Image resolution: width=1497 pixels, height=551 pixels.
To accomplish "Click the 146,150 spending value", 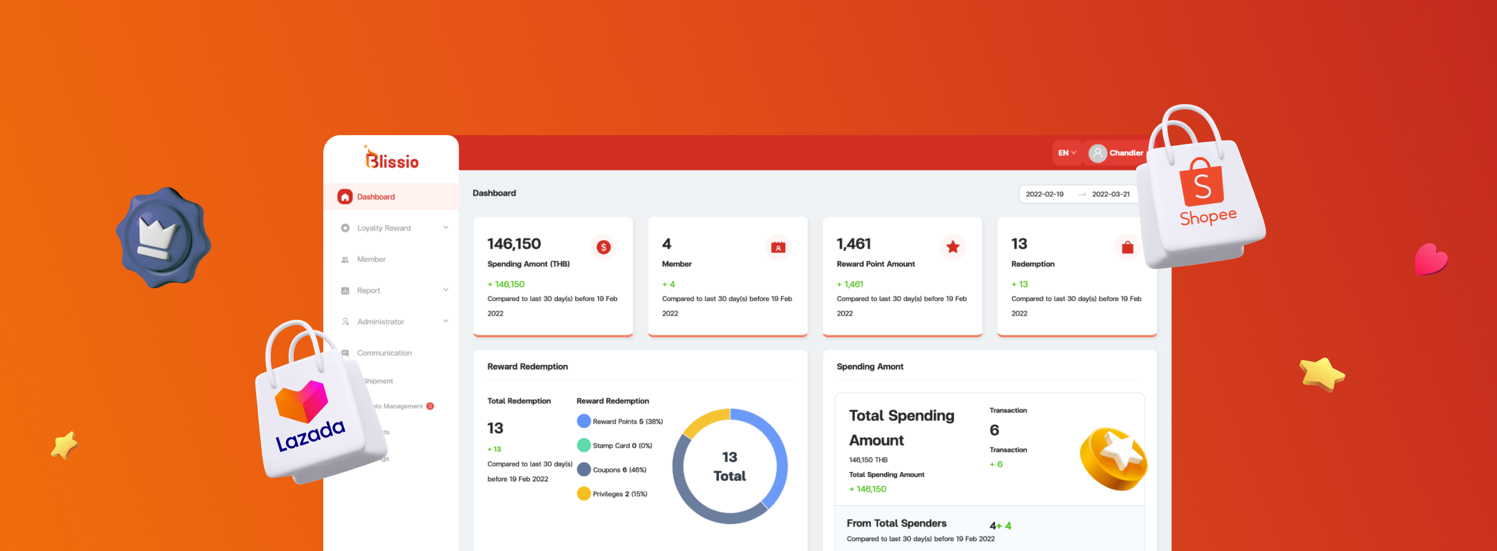I will pyautogui.click(x=514, y=244).
